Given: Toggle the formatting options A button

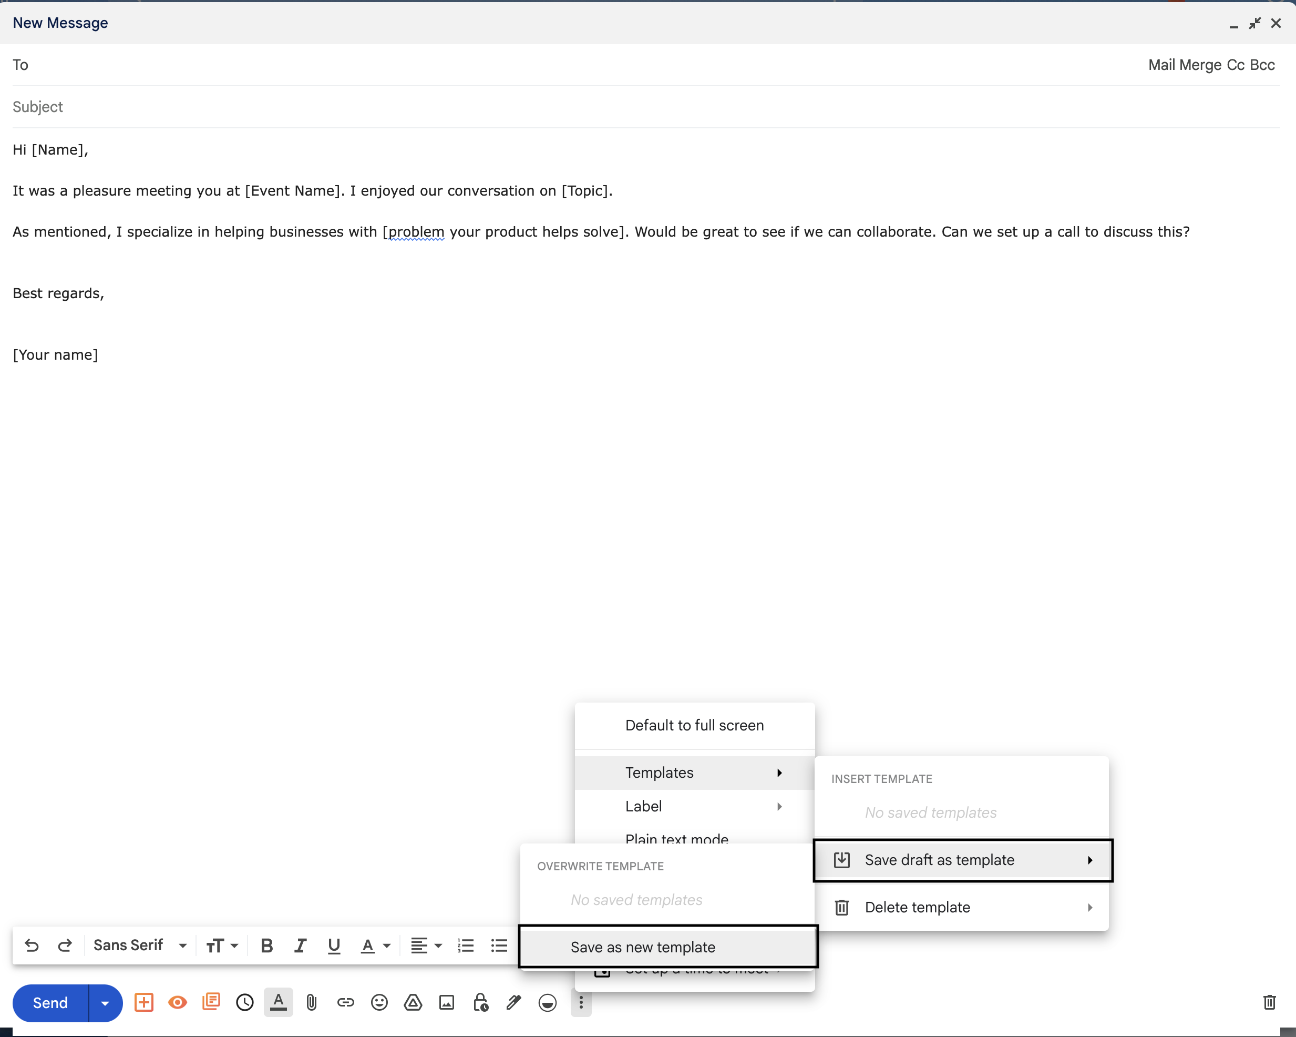Looking at the screenshot, I should click(x=277, y=1002).
